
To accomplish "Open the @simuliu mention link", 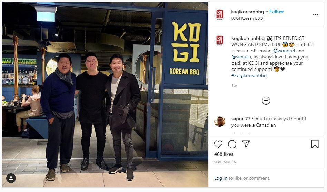I will click(x=242, y=57).
